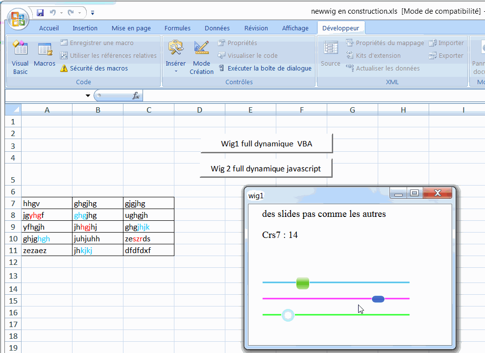Image resolution: width=485 pixels, height=353 pixels.
Task: Select cell containing zezaez
Action: point(47,250)
